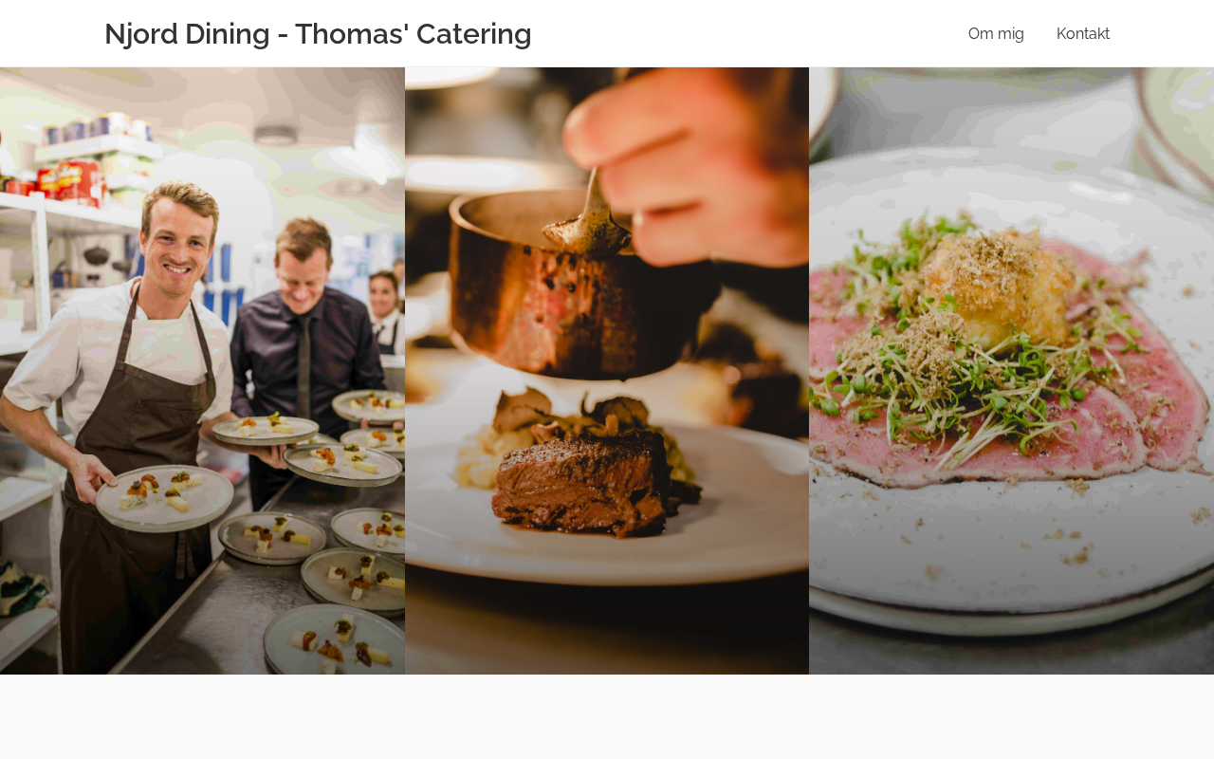This screenshot has height=759, width=1214.
Task: Click the red cans on the kitchen shelf
Action: (66, 180)
